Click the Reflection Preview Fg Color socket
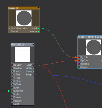 [x=79, y=60]
